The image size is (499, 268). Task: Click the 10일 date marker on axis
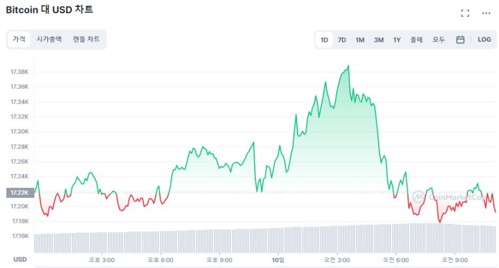tap(278, 259)
